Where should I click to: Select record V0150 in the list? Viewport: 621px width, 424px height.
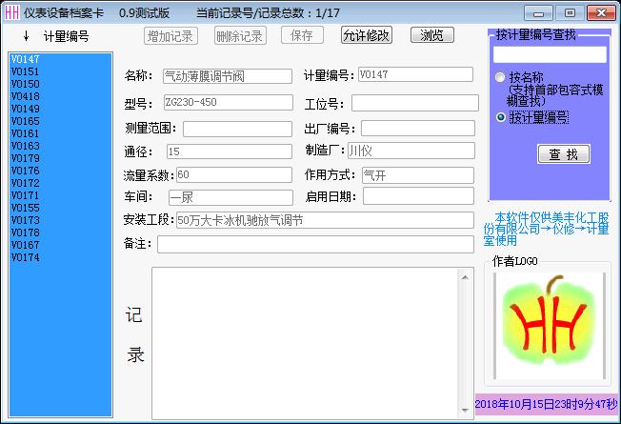point(60,84)
